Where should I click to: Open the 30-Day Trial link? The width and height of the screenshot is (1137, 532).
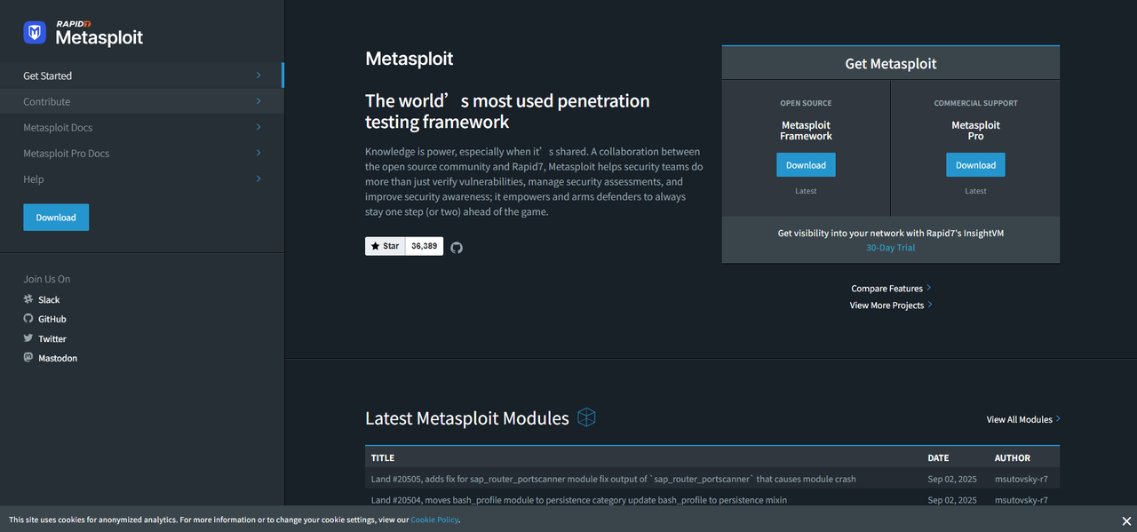[890, 247]
